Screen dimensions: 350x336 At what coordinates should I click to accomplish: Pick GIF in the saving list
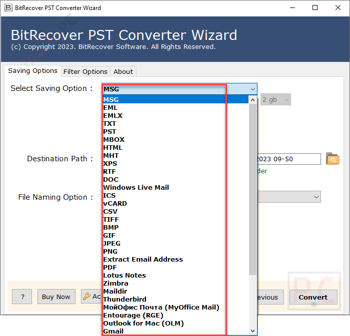pos(175,236)
